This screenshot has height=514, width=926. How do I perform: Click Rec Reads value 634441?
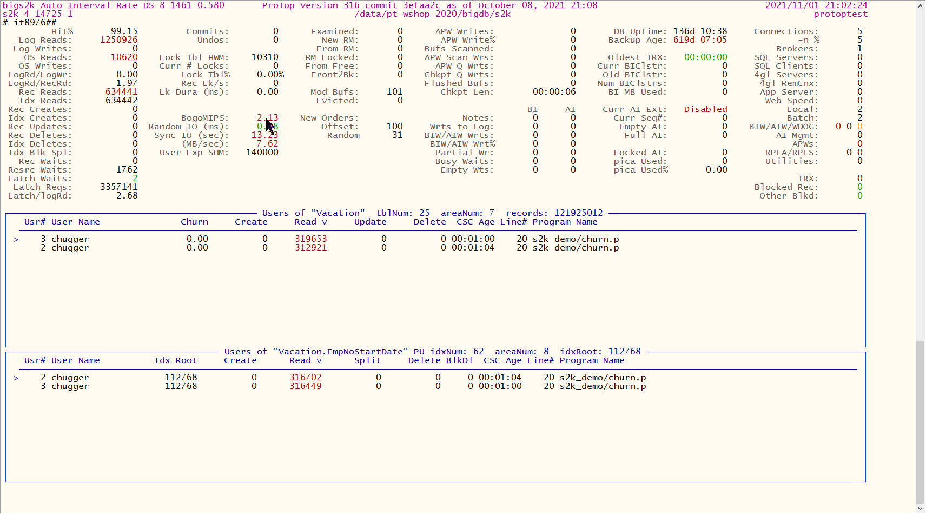[121, 92]
